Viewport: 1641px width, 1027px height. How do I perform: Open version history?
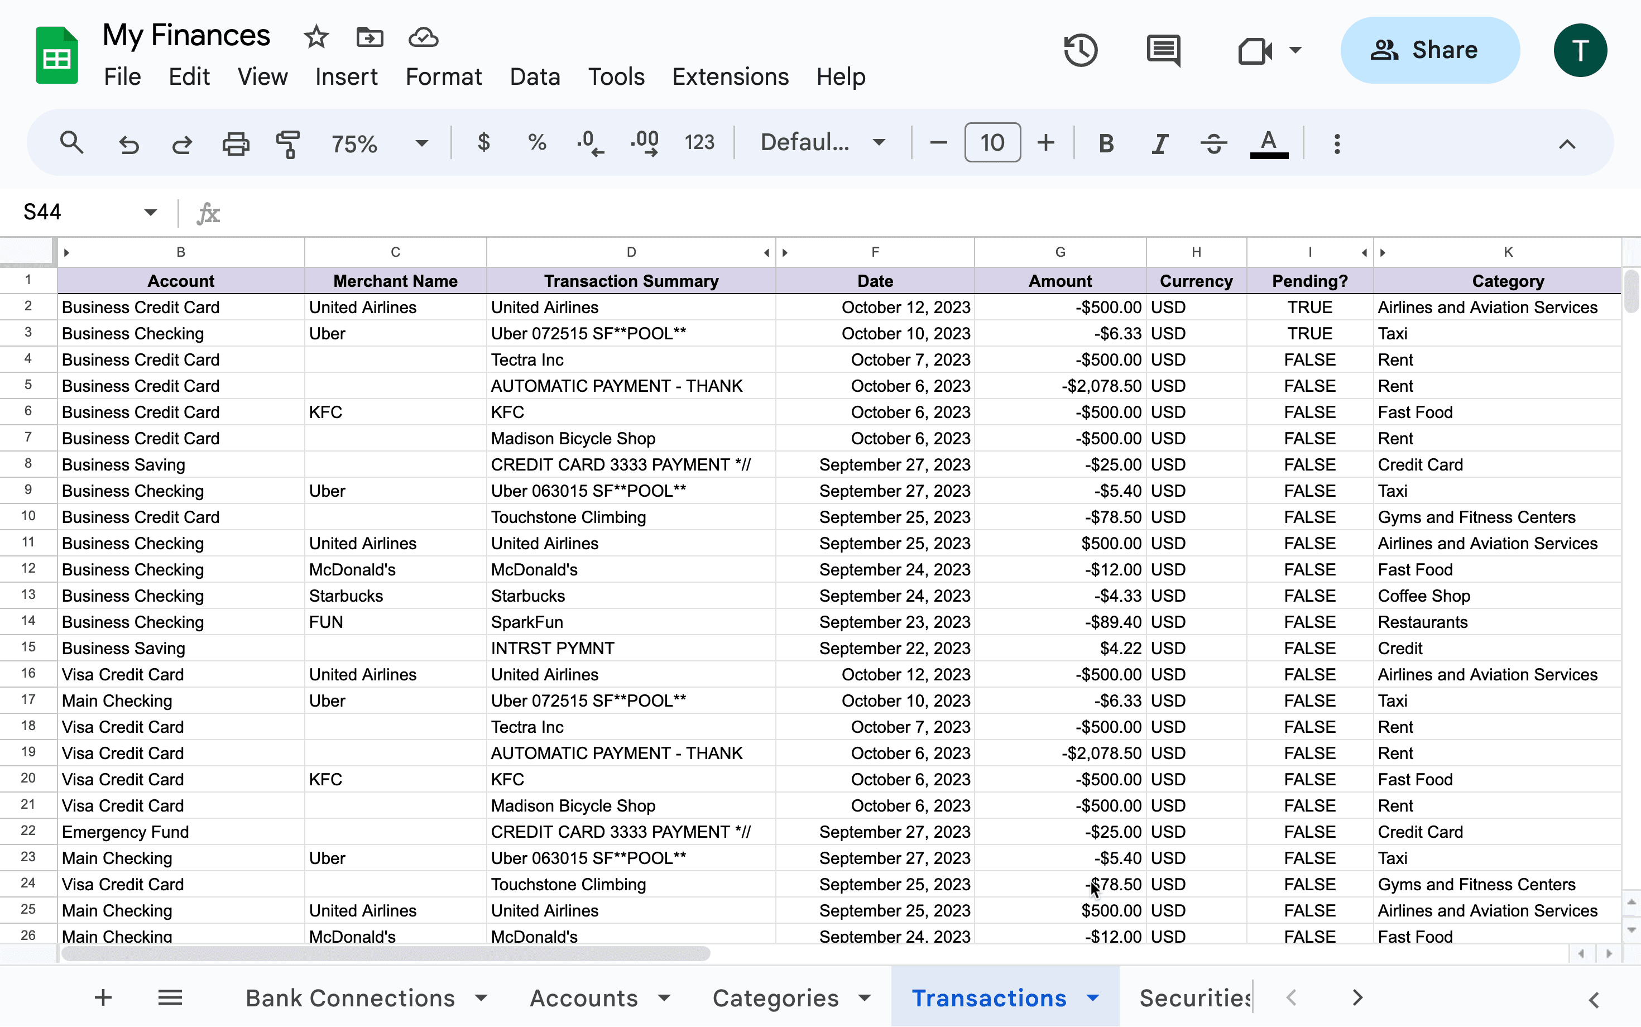click(1080, 50)
